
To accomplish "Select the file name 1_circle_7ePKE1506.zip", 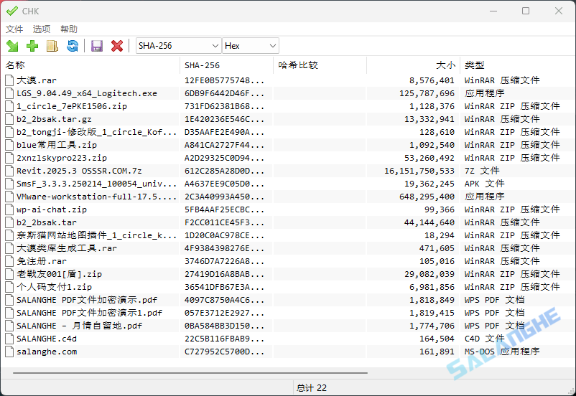I will tap(72, 106).
